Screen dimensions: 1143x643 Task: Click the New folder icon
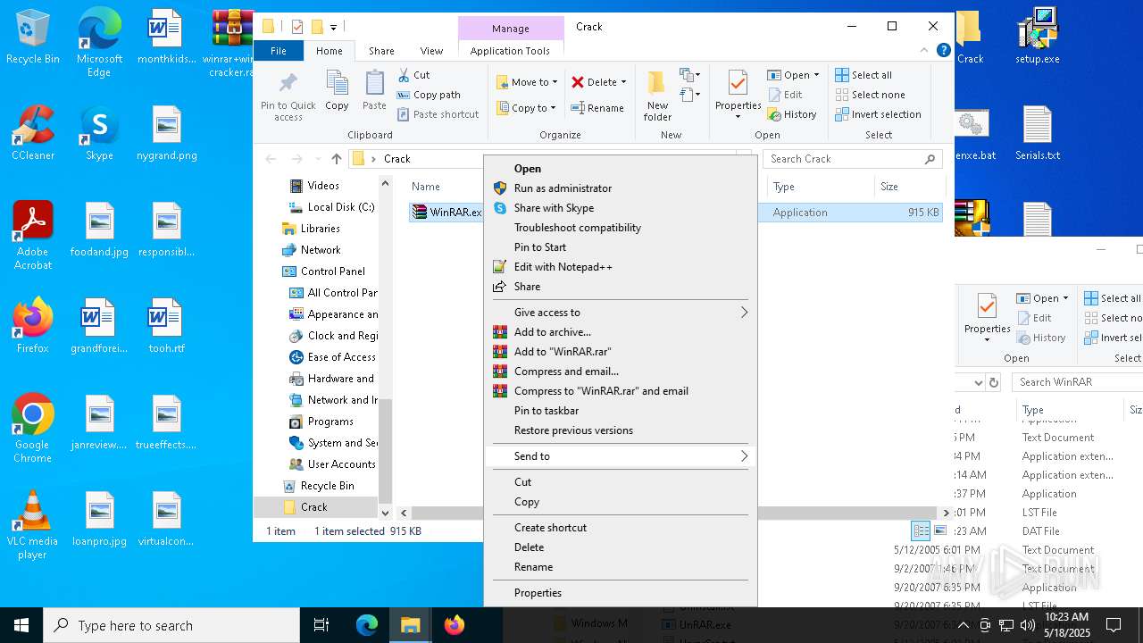pyautogui.click(x=657, y=83)
